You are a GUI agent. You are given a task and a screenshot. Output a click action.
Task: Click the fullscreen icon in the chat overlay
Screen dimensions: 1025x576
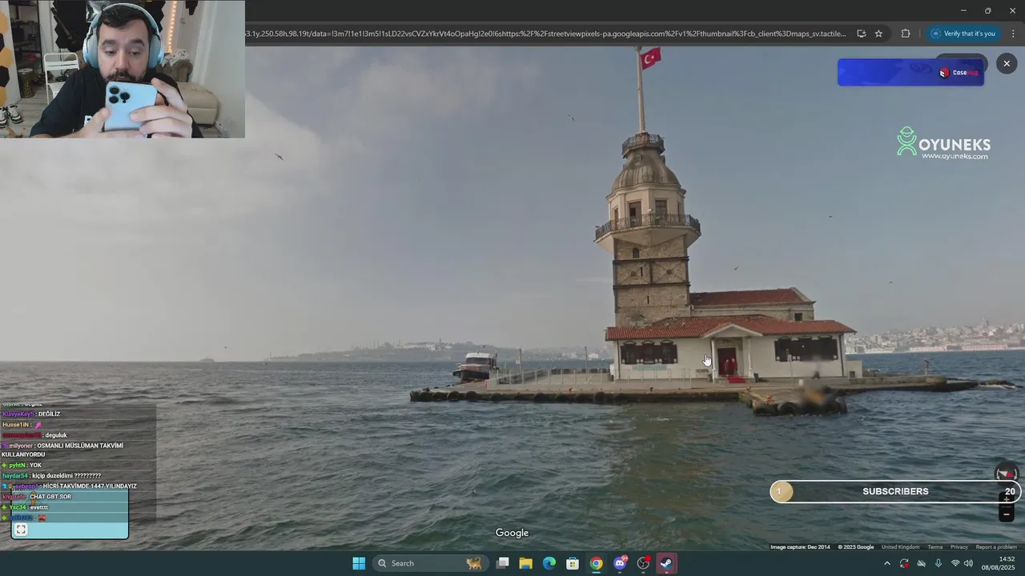tap(22, 530)
